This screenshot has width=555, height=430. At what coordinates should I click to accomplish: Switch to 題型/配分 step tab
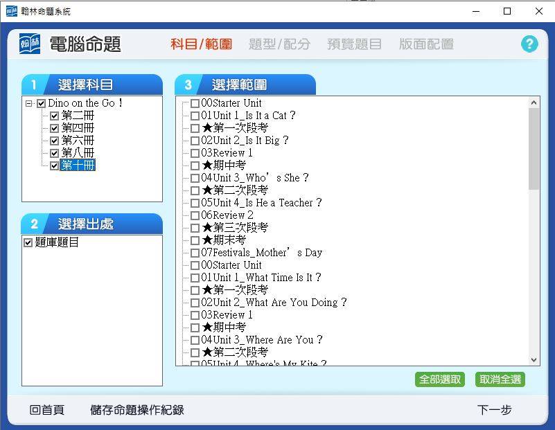(x=280, y=44)
